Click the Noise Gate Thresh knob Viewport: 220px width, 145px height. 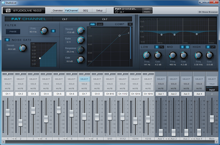click(23, 48)
